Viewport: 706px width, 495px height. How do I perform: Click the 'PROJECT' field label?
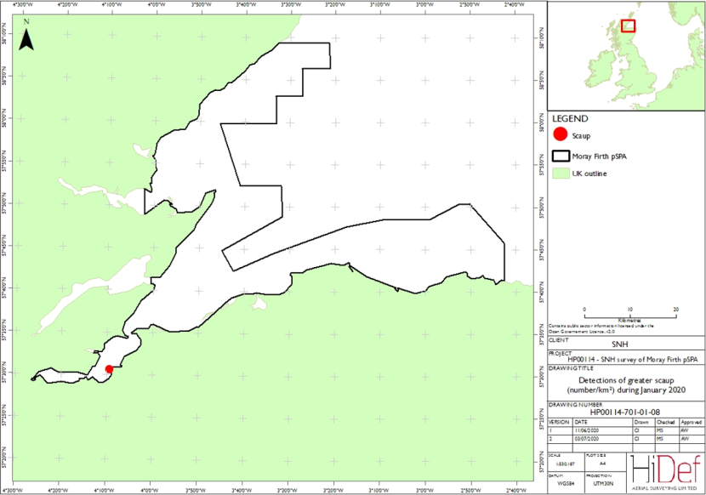[x=561, y=354]
